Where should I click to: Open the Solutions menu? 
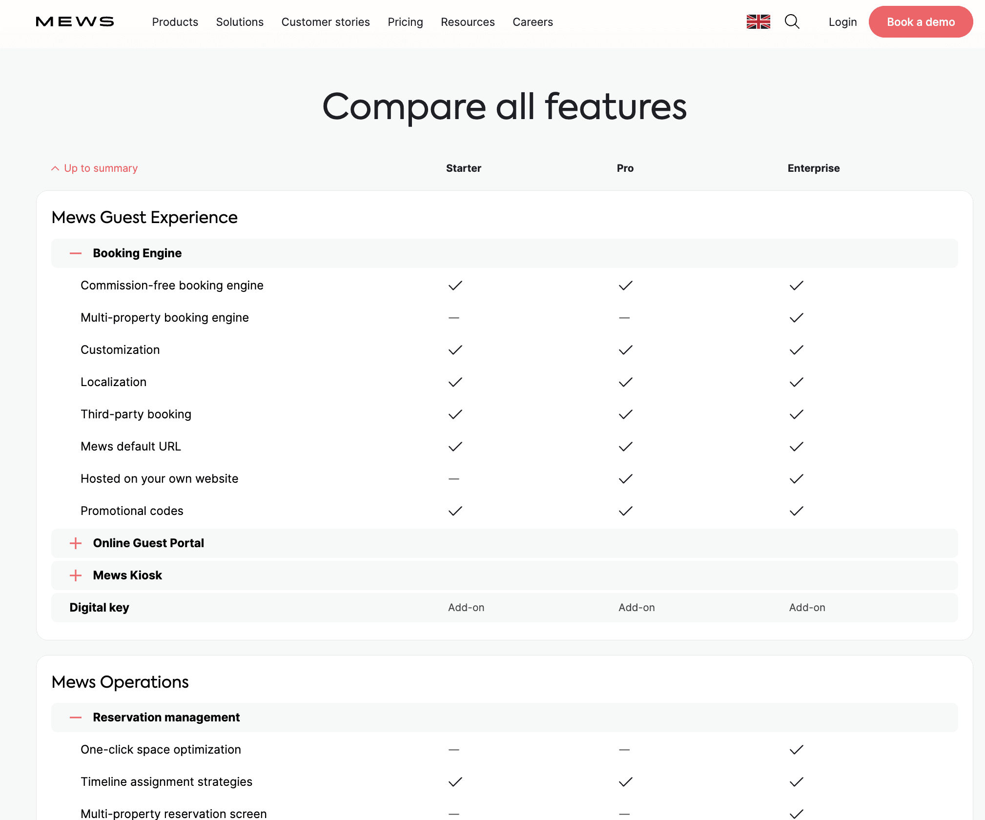[240, 22]
